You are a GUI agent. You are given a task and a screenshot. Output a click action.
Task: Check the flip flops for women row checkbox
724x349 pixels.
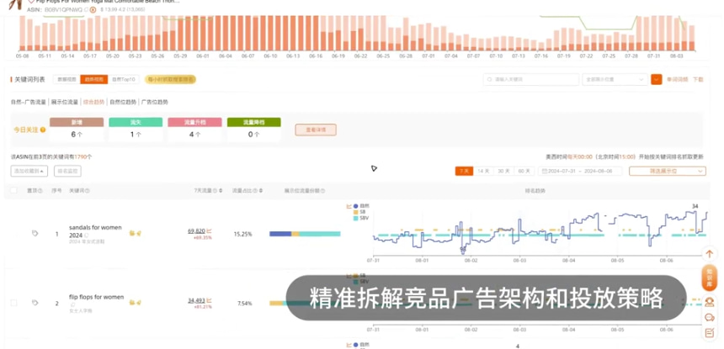pyautogui.click(x=13, y=303)
